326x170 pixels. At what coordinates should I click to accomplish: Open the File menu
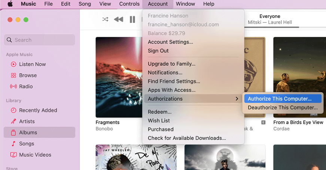pyautogui.click(x=48, y=4)
